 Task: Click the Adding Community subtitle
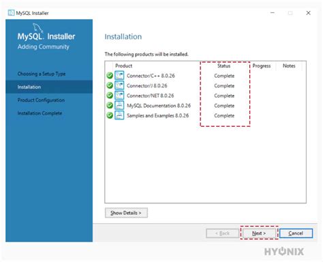click(44, 47)
